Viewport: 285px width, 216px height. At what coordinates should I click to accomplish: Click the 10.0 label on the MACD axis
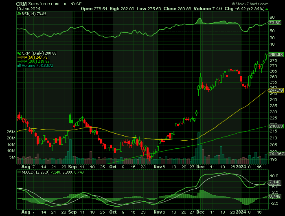coord(274,176)
